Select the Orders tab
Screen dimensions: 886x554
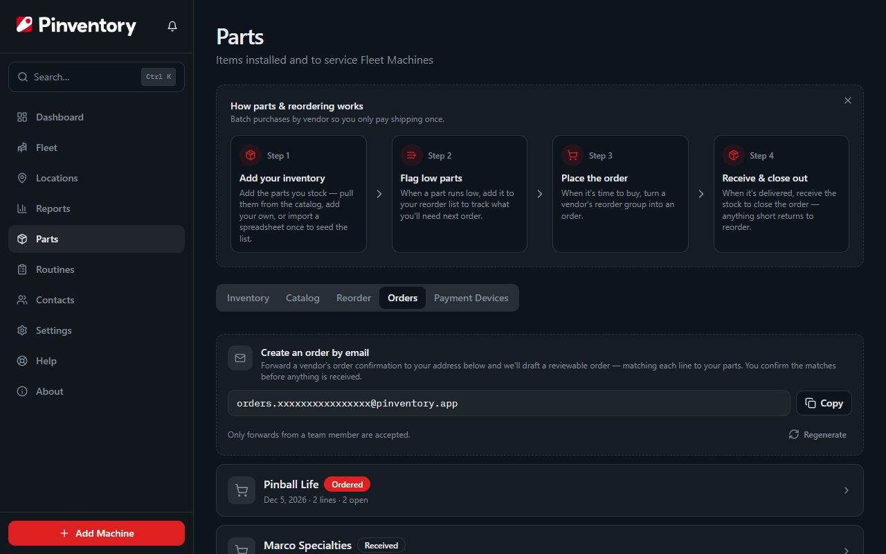[x=402, y=298]
